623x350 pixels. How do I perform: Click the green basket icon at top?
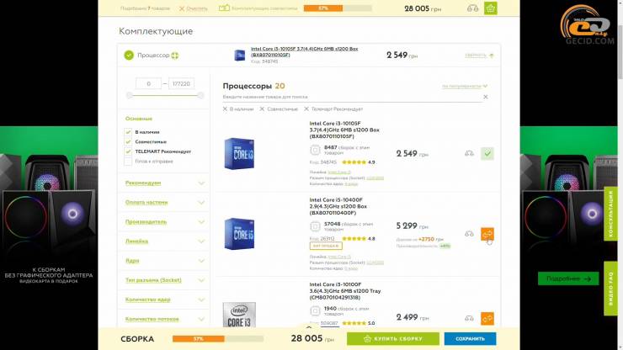coord(491,8)
